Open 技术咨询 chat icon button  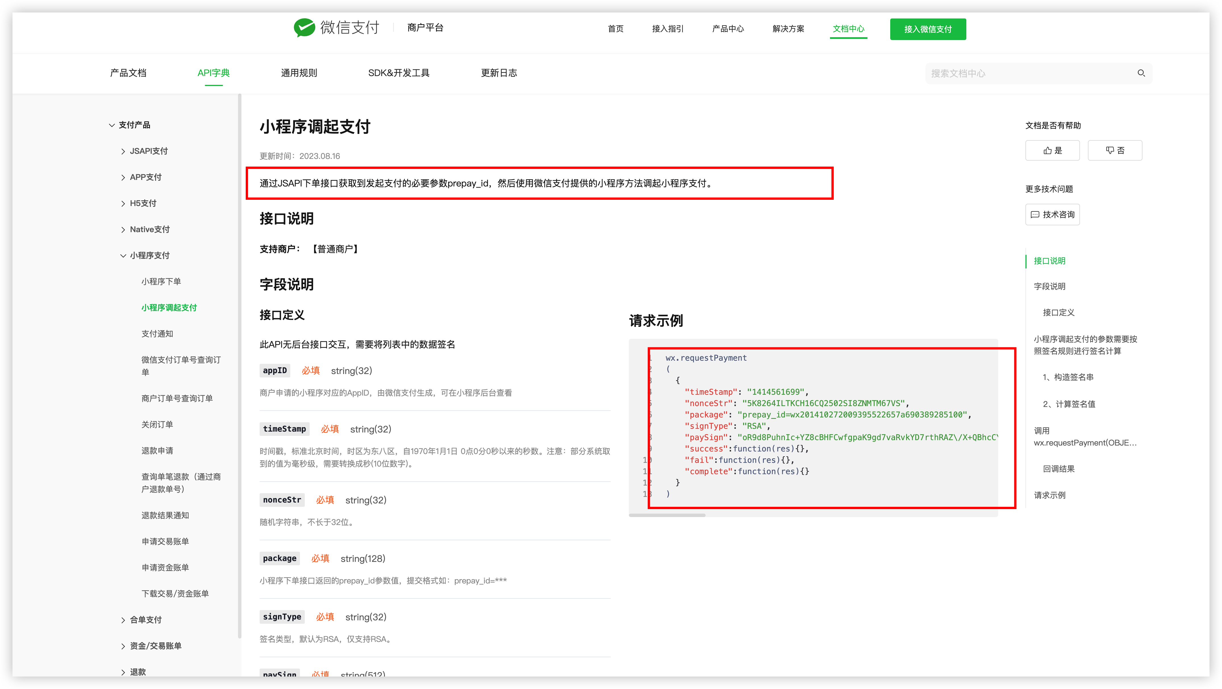click(x=1052, y=215)
